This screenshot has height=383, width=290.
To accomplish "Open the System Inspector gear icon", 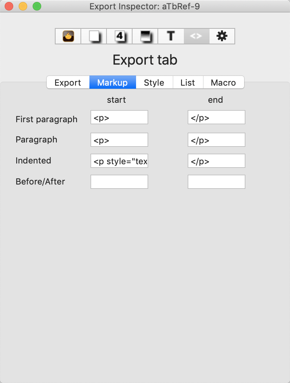I will [222, 36].
